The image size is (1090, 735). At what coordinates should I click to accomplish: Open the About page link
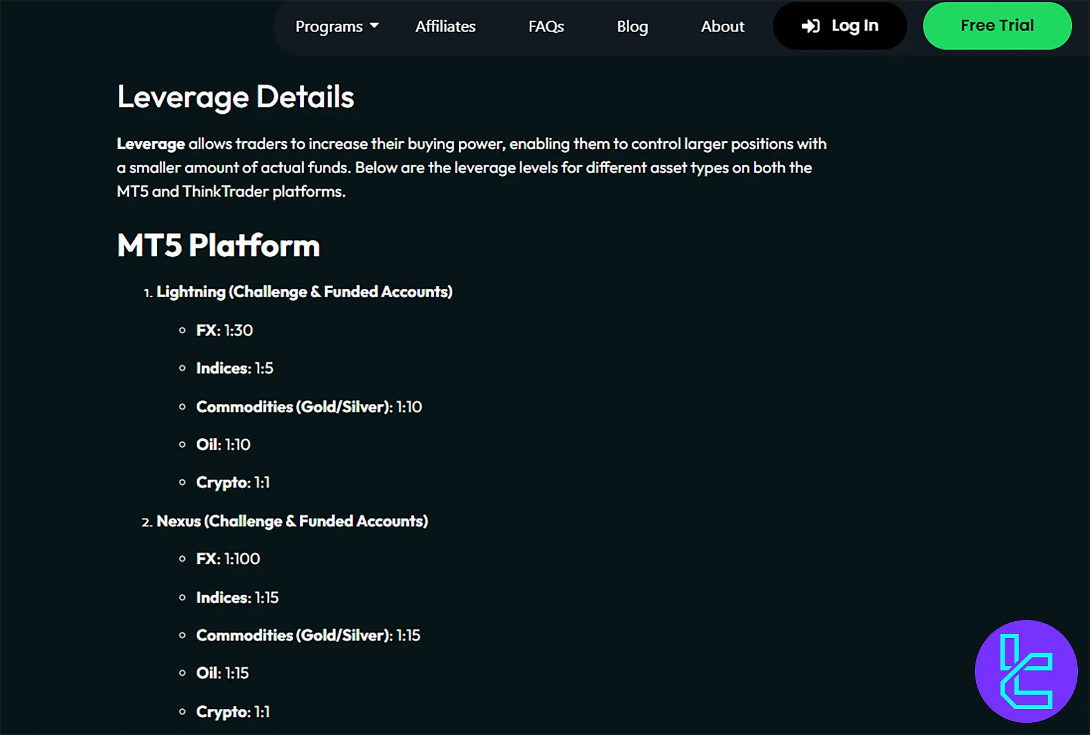pos(722,27)
